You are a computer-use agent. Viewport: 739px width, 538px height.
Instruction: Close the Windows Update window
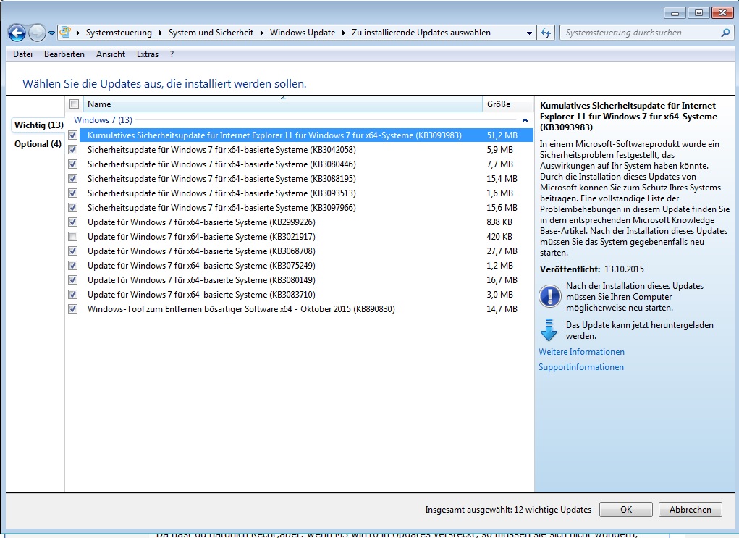point(722,13)
